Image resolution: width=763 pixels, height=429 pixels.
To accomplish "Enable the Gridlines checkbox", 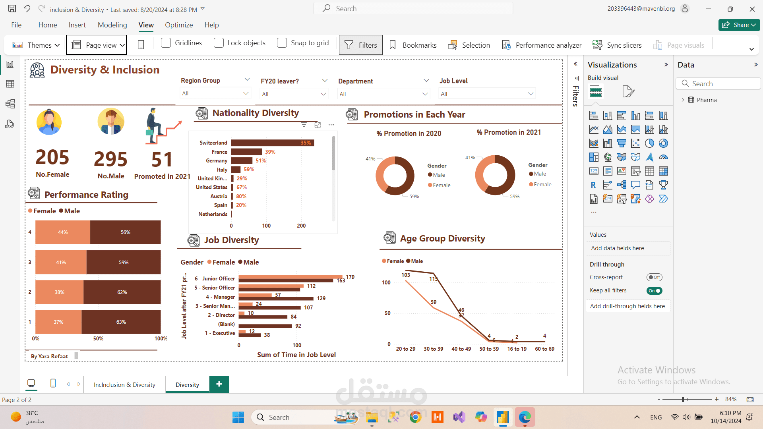I will point(166,43).
